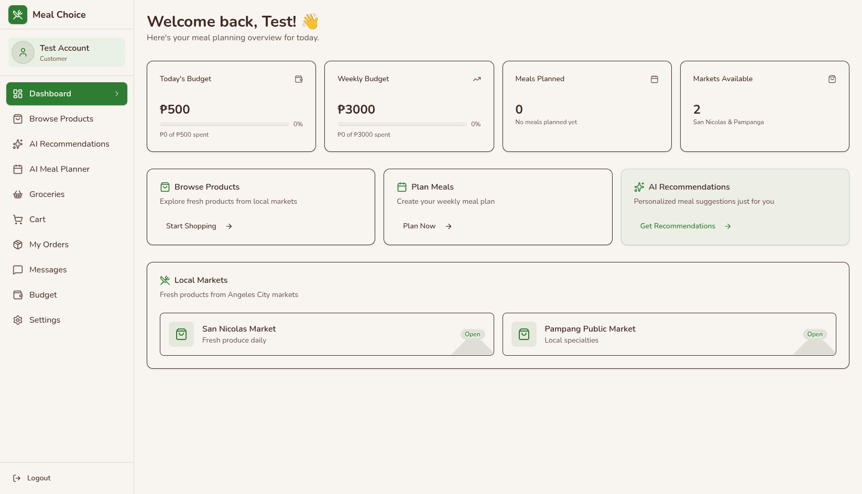Image resolution: width=862 pixels, height=494 pixels.
Task: Click the San Nicolas Market bag icon
Action: tap(181, 334)
